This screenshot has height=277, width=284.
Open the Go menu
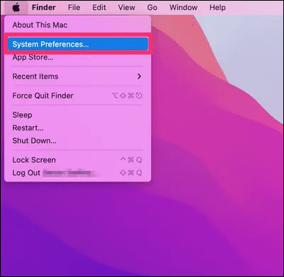tap(153, 8)
